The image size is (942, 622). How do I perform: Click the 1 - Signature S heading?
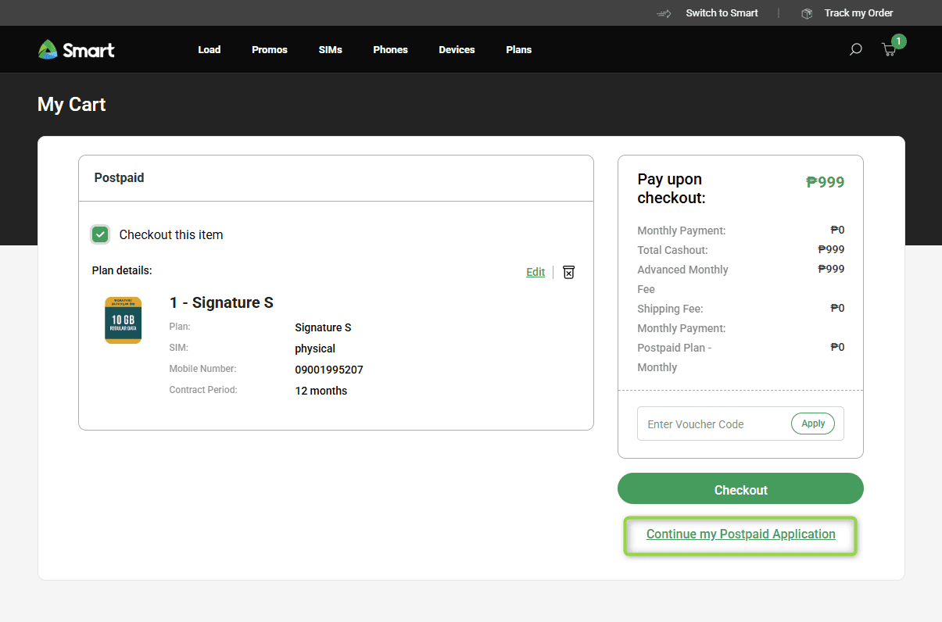pyautogui.click(x=221, y=302)
